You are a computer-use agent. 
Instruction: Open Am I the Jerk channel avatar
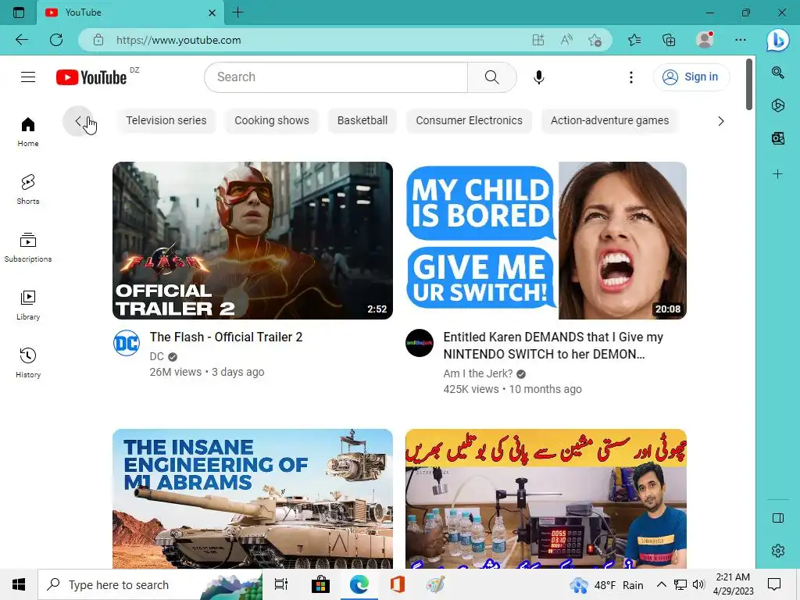pos(420,342)
